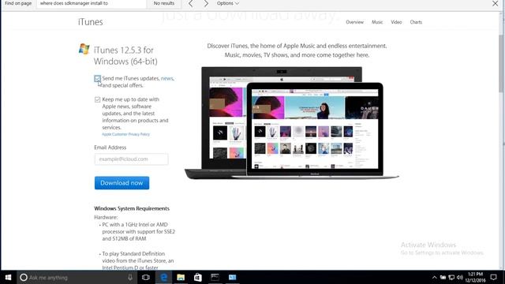This screenshot has width=505, height=284.
Task: Go to next find result arrow
Action: 206,3
